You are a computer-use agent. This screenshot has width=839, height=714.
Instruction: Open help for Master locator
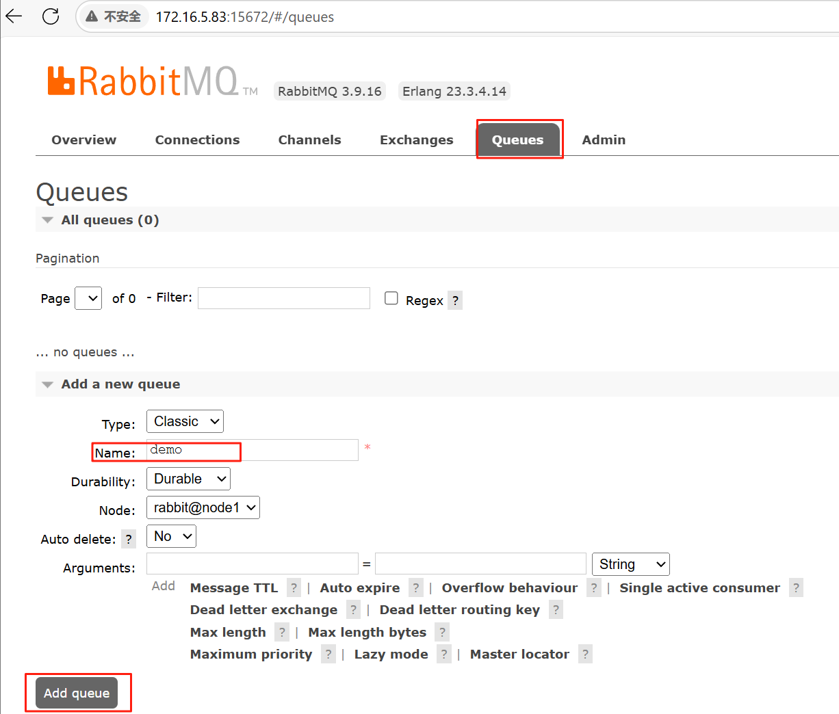pos(585,654)
